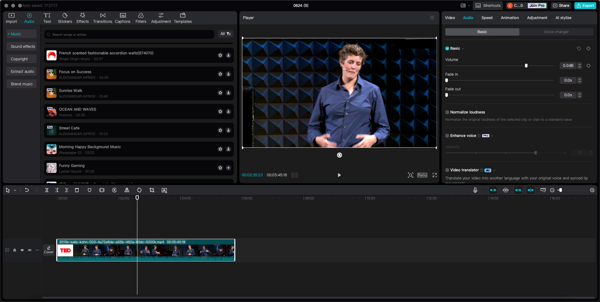This screenshot has height=302, width=600.
Task: Click the Export button
Action: pyautogui.click(x=585, y=5)
